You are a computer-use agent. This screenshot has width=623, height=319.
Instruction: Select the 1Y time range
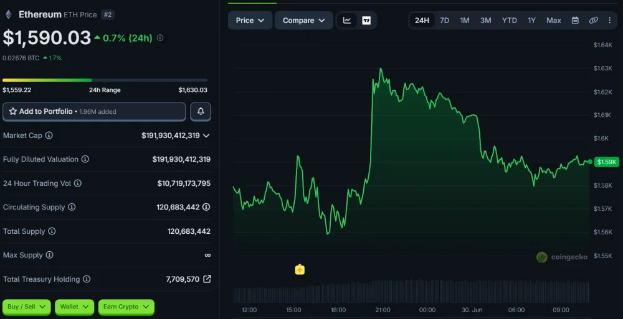point(531,21)
